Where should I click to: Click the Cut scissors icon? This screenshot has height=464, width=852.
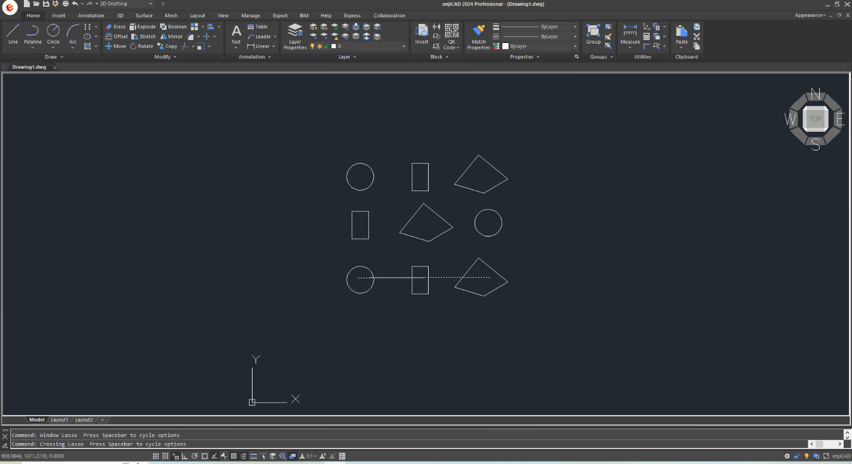[x=697, y=36]
